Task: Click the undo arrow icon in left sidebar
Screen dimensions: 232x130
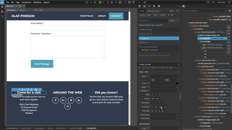Action: point(2,16)
